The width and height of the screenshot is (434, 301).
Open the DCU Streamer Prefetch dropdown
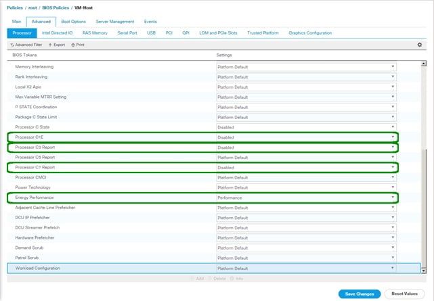[306, 228]
